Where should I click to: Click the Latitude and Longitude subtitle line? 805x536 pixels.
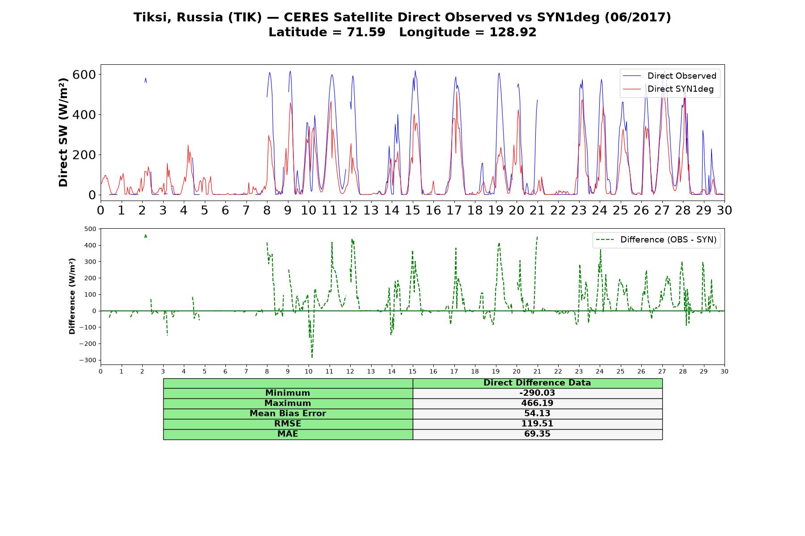tap(402, 33)
